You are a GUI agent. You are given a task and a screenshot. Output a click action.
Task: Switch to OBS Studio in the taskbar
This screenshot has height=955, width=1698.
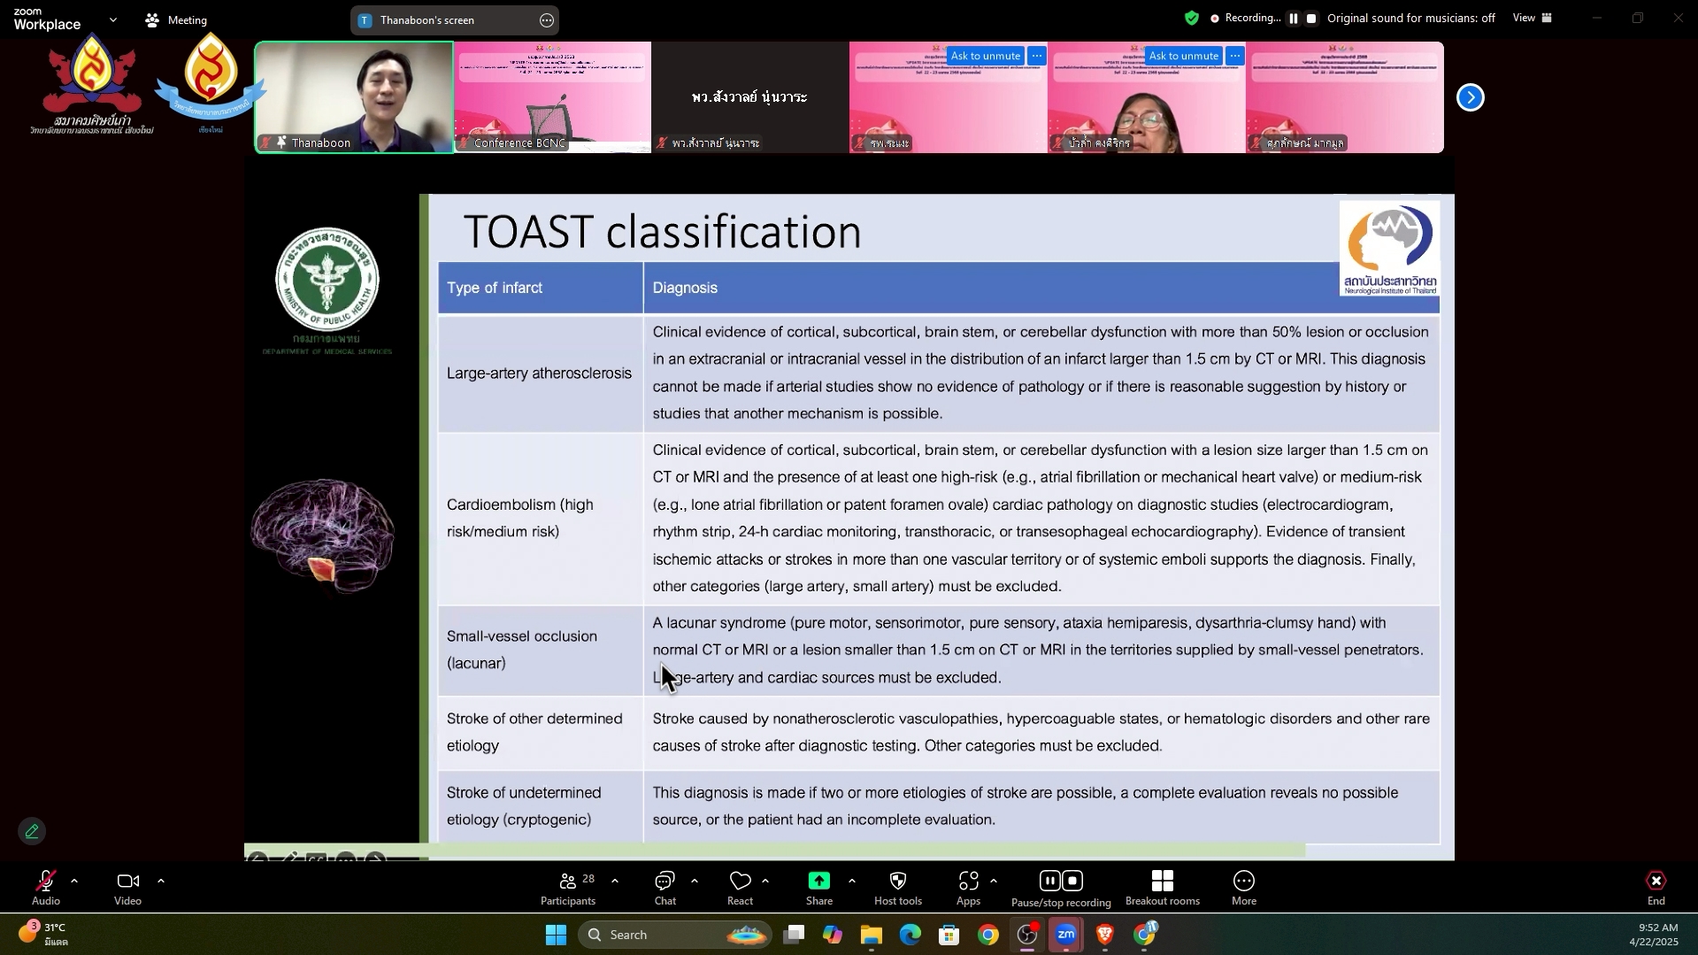[1027, 935]
